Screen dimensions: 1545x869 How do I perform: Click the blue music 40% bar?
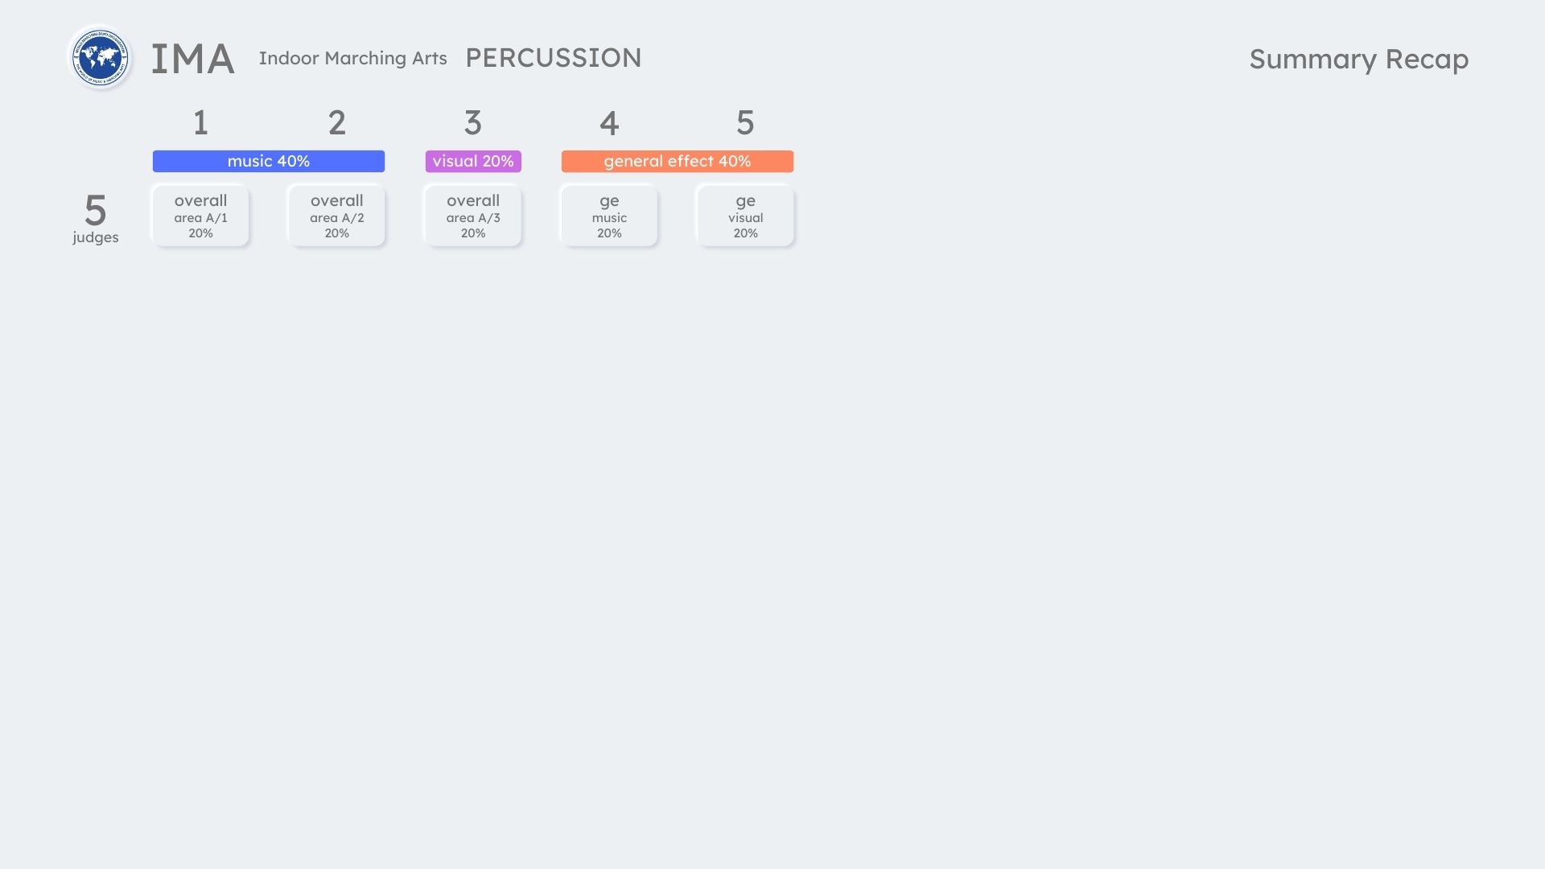269,161
